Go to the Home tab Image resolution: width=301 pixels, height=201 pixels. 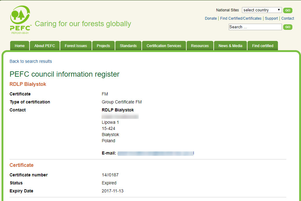[x=20, y=46]
